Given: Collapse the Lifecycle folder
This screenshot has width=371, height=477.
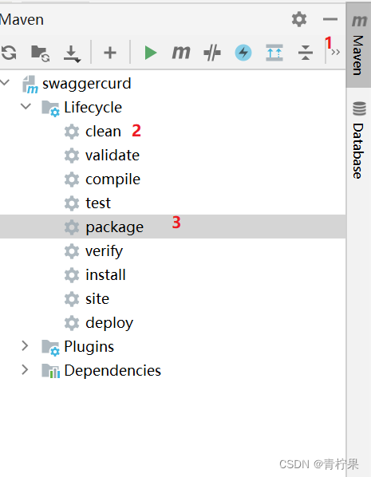Looking at the screenshot, I should click(26, 106).
